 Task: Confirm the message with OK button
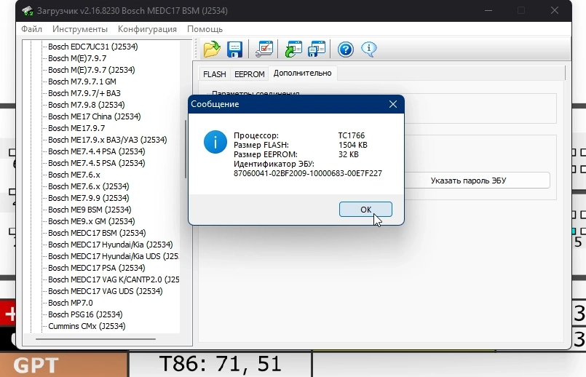365,209
